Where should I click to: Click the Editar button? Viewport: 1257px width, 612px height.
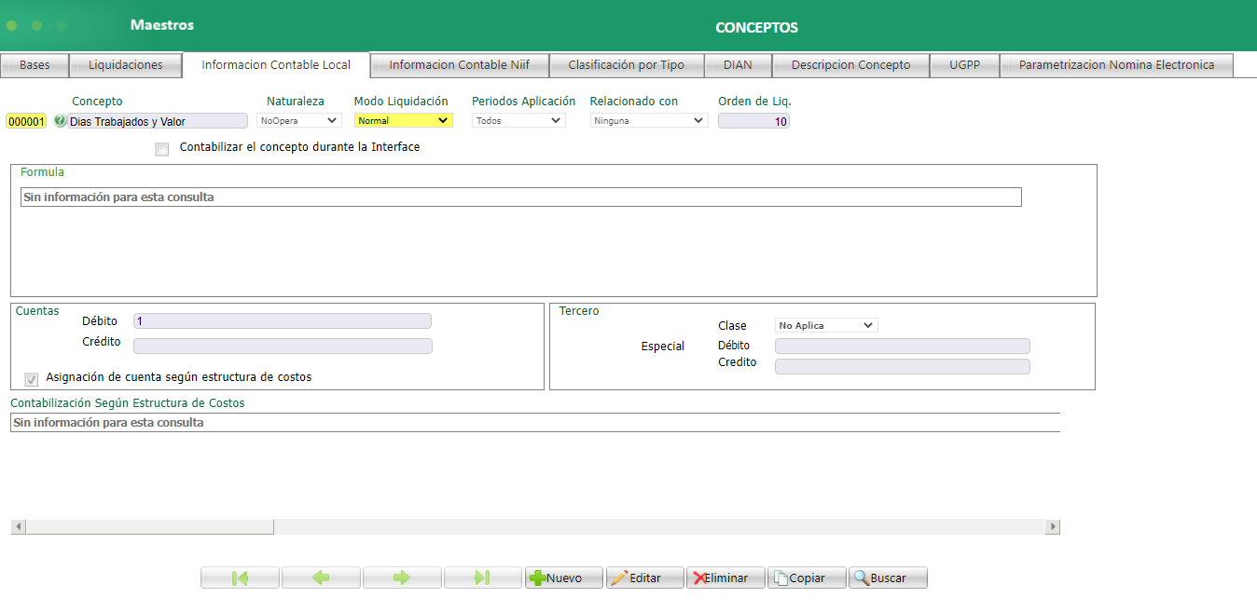point(645,578)
